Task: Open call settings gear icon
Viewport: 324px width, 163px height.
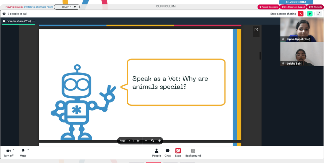Action: [x=4, y=14]
